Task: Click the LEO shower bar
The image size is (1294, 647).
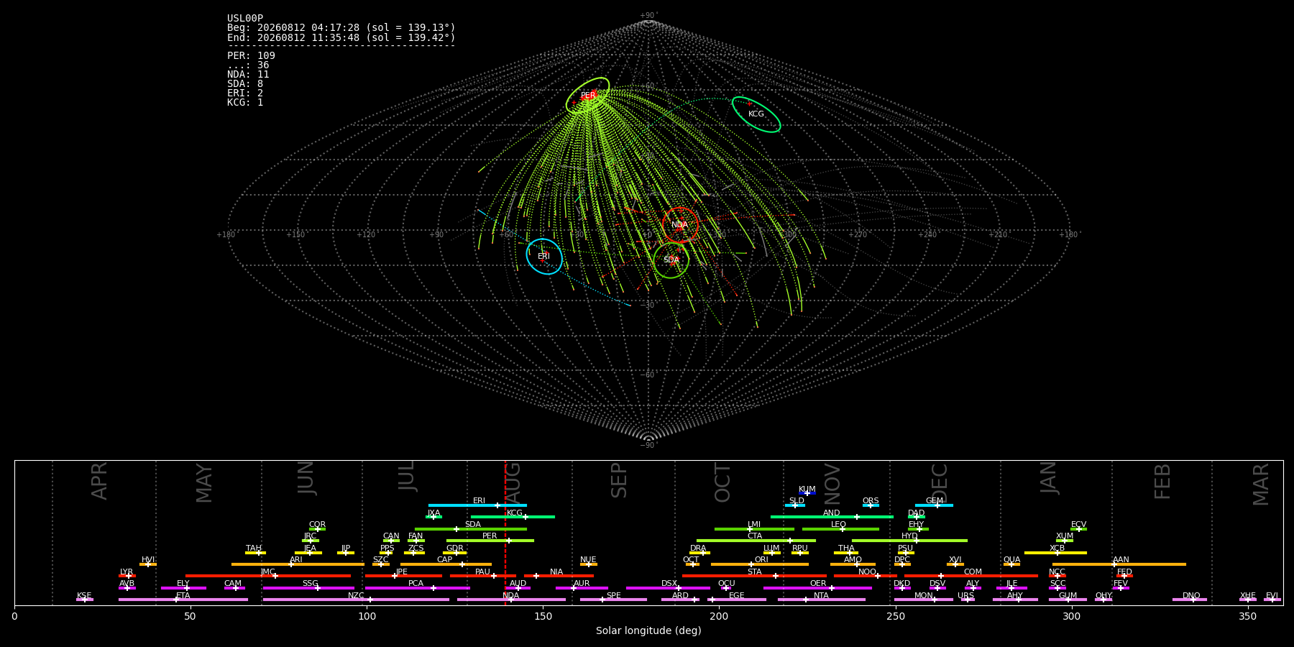Action: (840, 529)
